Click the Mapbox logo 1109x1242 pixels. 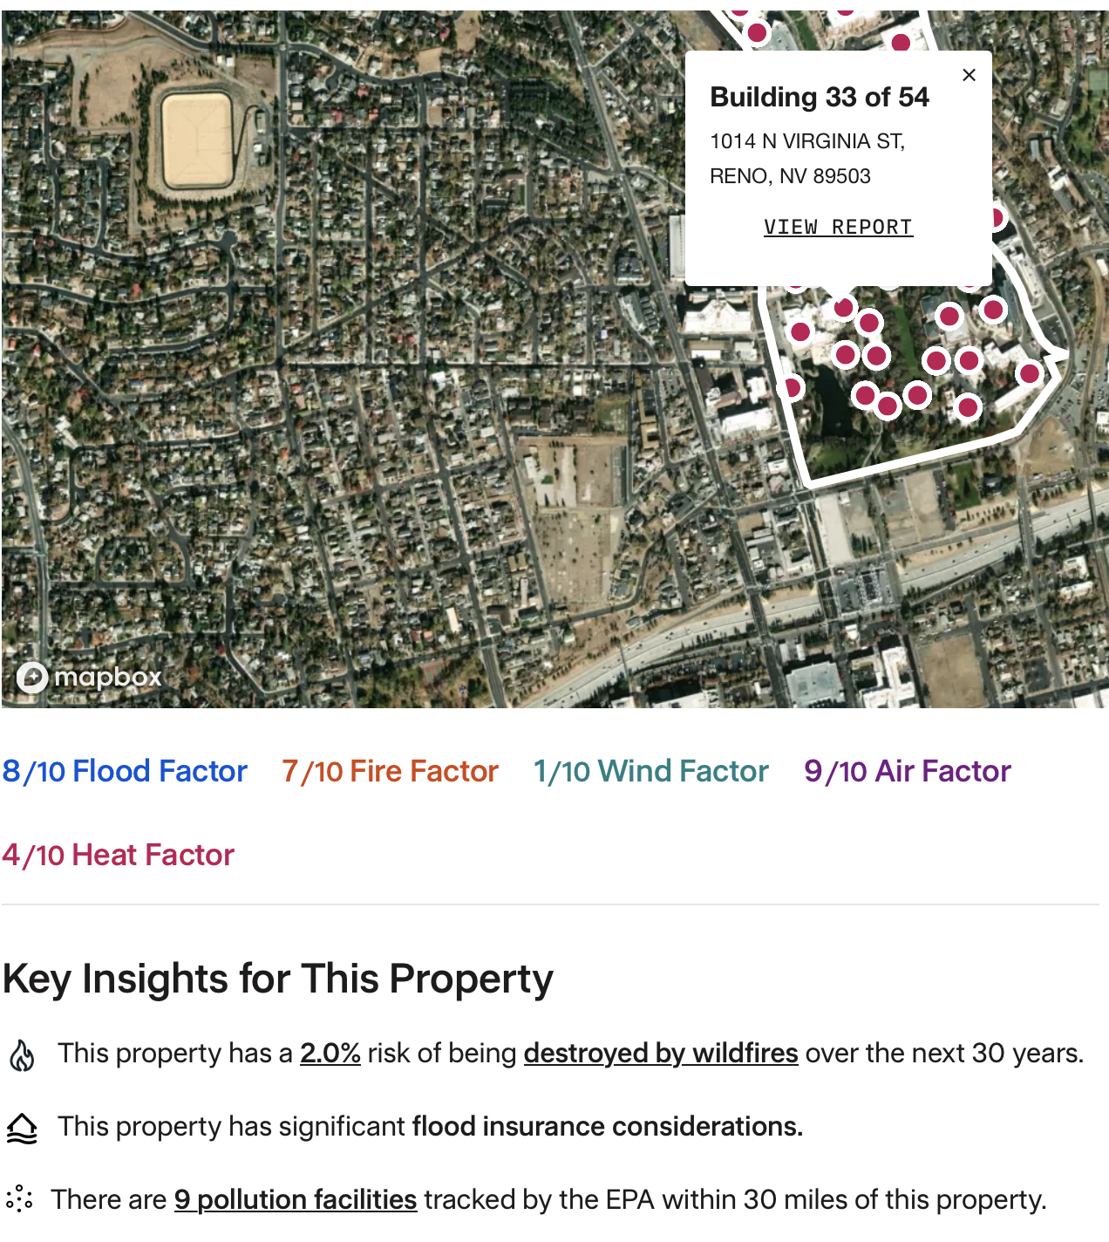click(x=89, y=677)
